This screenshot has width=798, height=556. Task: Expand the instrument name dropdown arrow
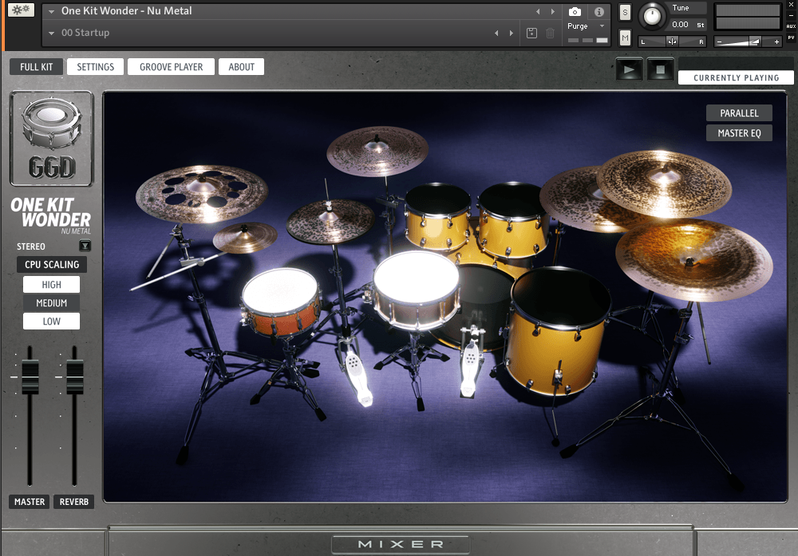tap(51, 11)
